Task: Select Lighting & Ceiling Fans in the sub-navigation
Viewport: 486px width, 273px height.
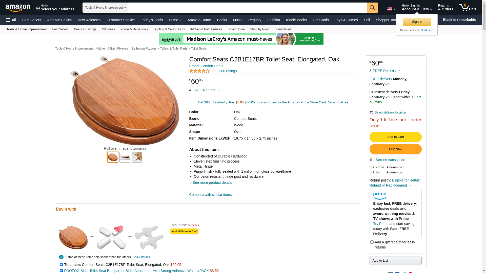Action: pos(169,29)
